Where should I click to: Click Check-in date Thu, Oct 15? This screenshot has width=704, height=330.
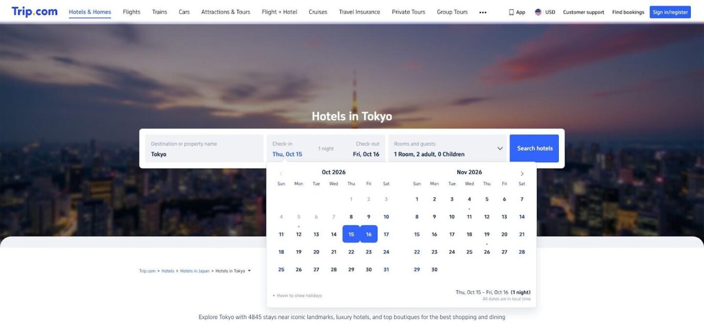287,154
